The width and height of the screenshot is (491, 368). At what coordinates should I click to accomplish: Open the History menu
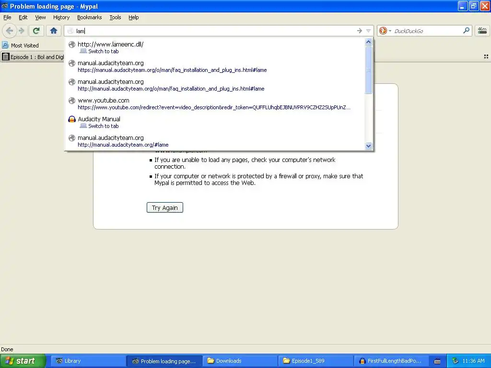tap(61, 17)
